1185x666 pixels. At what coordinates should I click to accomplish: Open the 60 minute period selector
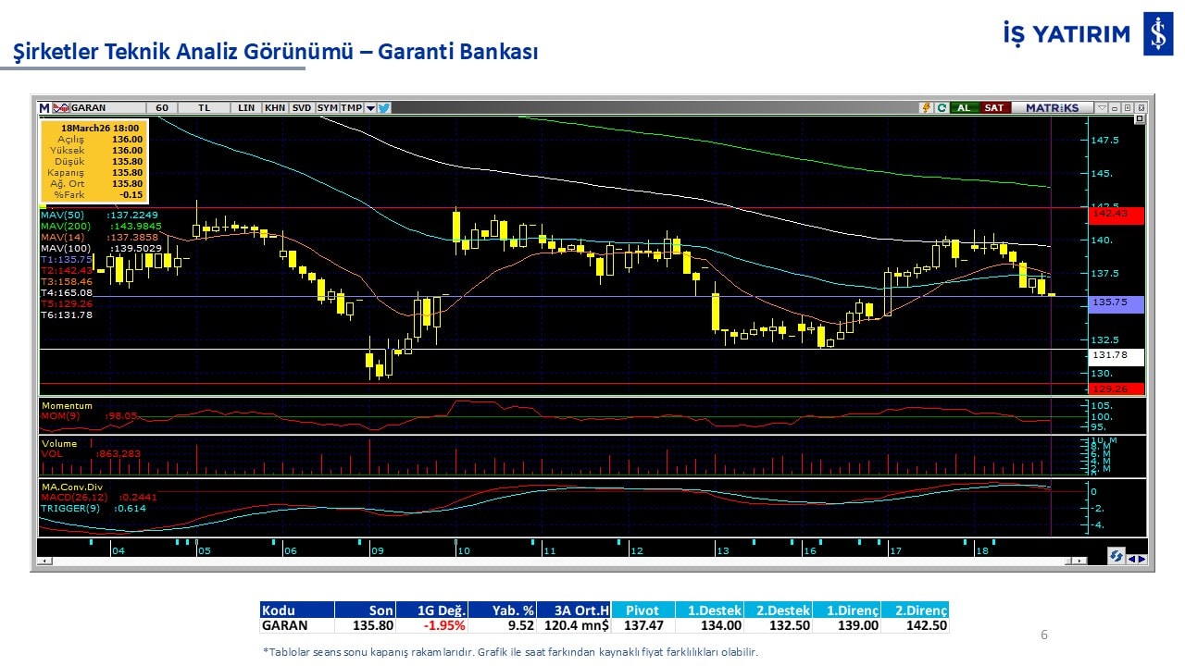(162, 107)
